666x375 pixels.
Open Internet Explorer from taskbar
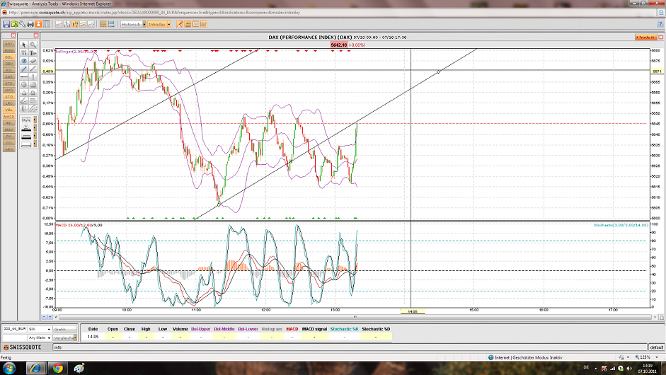35,368
